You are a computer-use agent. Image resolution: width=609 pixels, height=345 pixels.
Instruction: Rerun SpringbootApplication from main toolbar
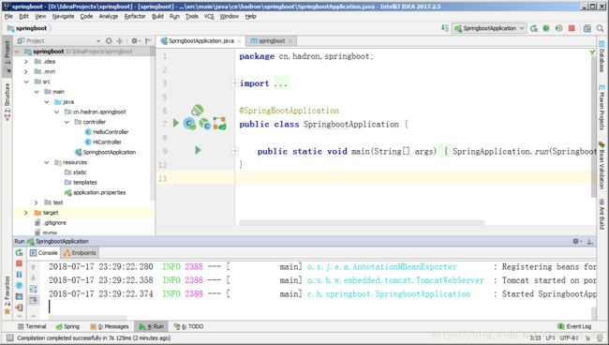point(534,28)
